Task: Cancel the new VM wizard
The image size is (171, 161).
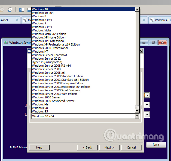Action: click(x=132, y=147)
